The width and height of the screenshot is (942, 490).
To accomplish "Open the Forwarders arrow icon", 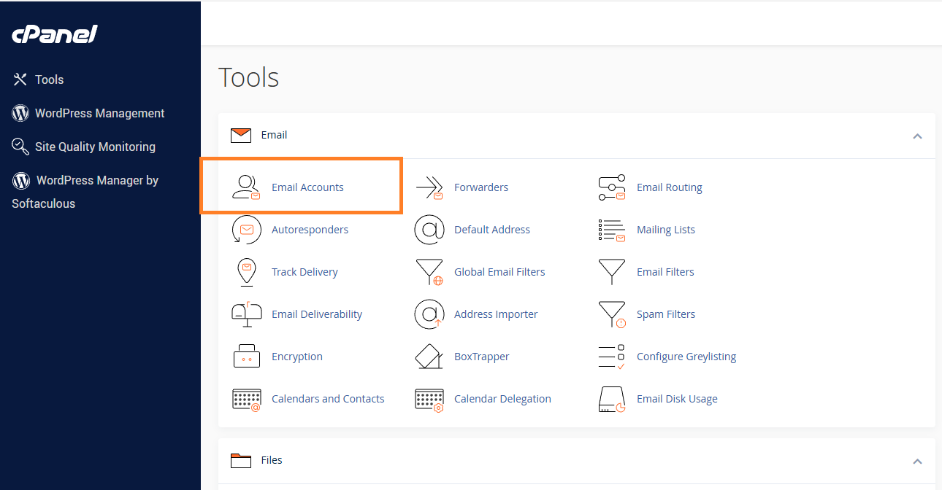I will click(429, 187).
